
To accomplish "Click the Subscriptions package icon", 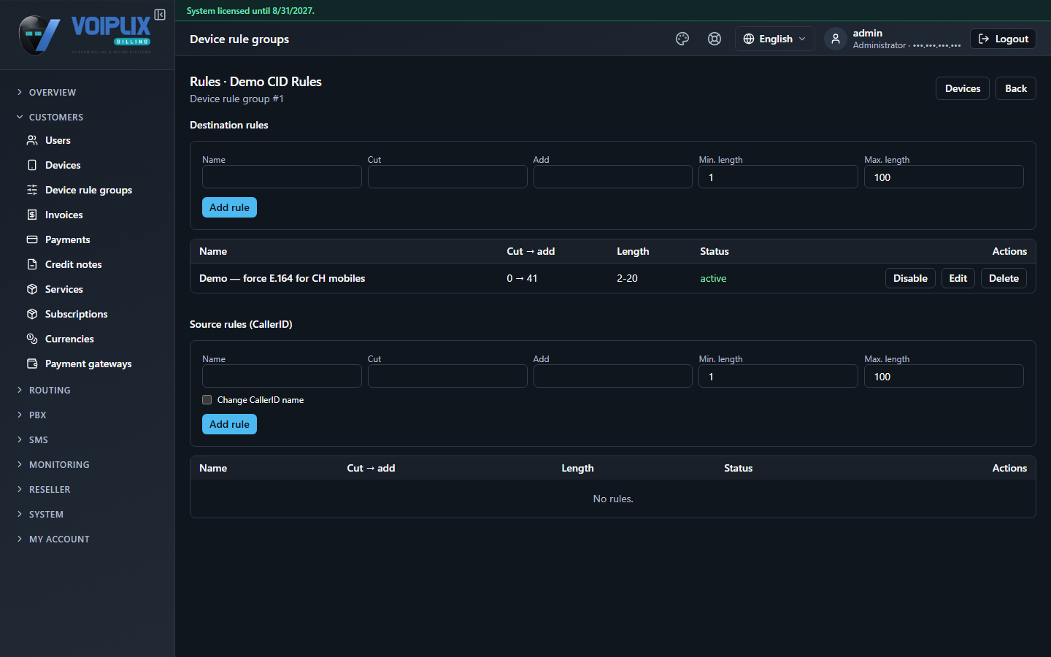I will coord(32,314).
